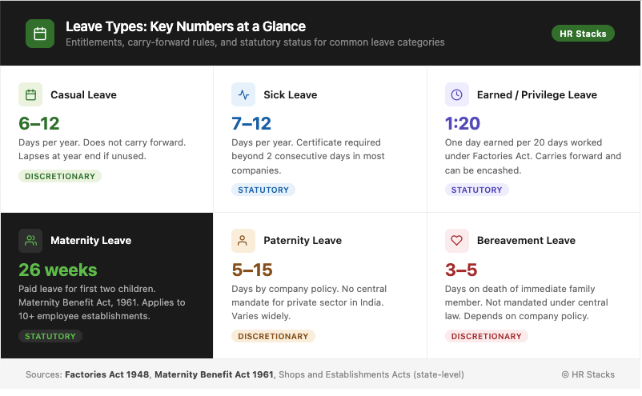This screenshot has height=396, width=642.
Task: Click the '3–5' figure
Action: pyautogui.click(x=461, y=270)
